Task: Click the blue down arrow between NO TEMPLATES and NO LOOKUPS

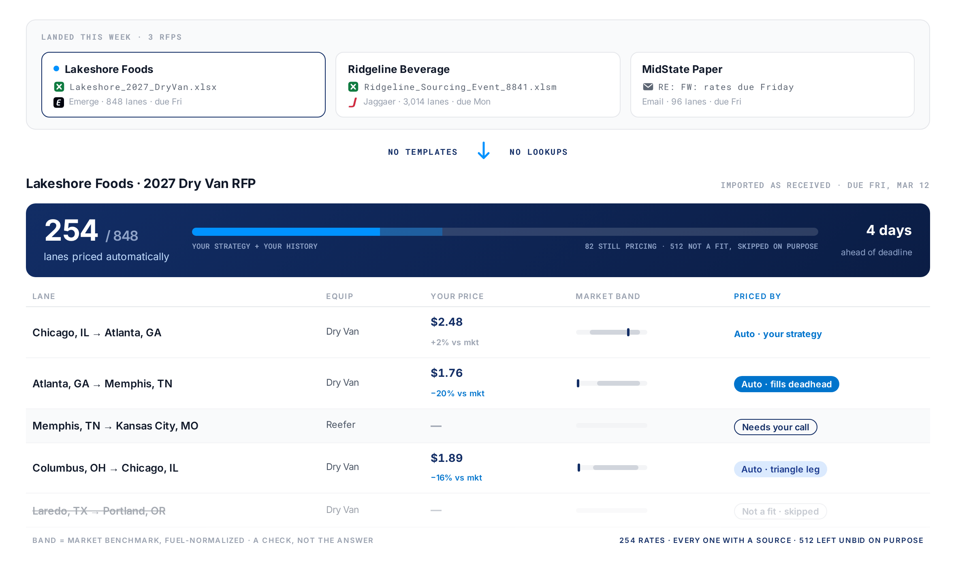Action: (x=484, y=150)
